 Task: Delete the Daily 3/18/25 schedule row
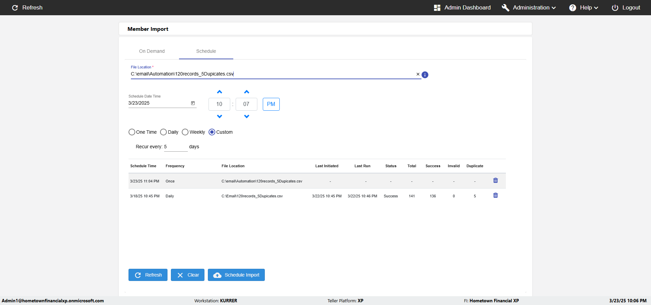(x=495, y=195)
